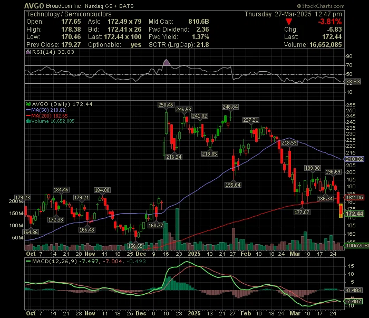Click the 184.46 price label

point(61,190)
